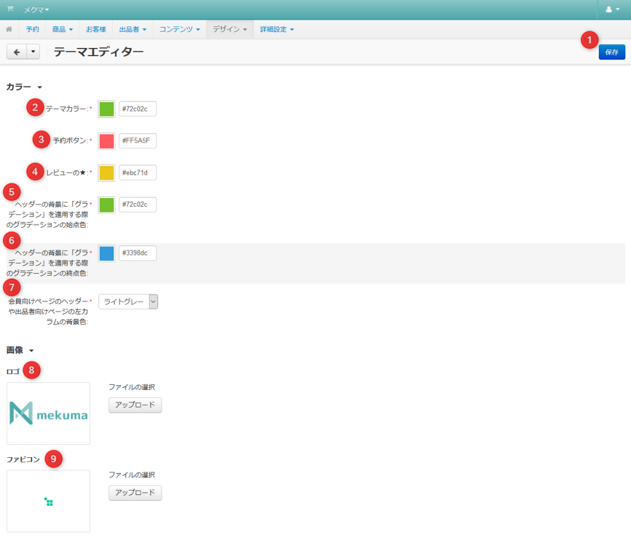Viewport: 631px width, 543px height.
Task: Collapse the 画像 section
Action: pos(20,351)
